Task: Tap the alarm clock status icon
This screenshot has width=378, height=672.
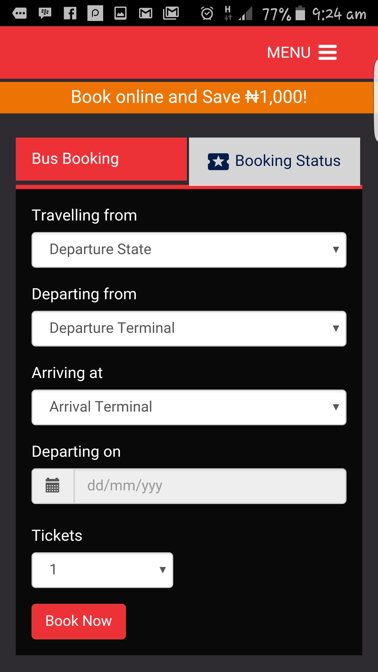Action: (x=207, y=13)
